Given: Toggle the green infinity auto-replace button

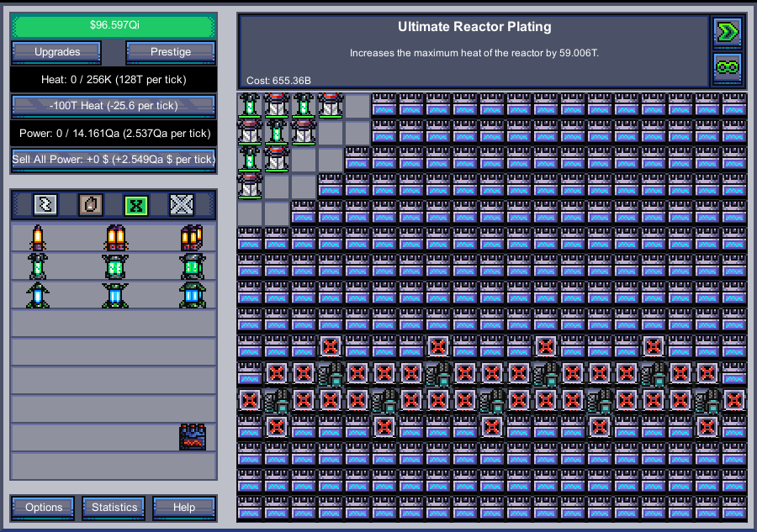Looking at the screenshot, I should tap(727, 68).
